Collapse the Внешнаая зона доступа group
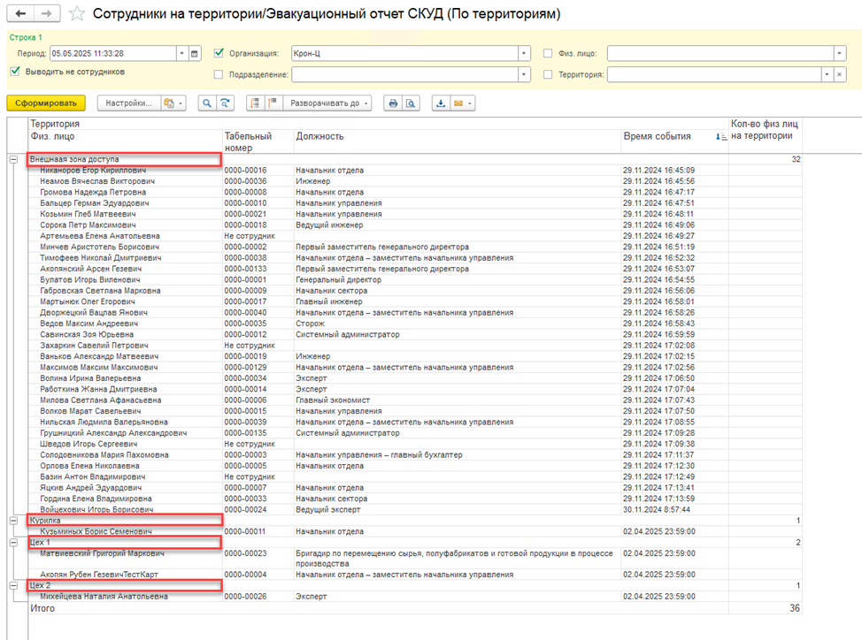Viewport: 862px width, 640px height. coord(13,159)
